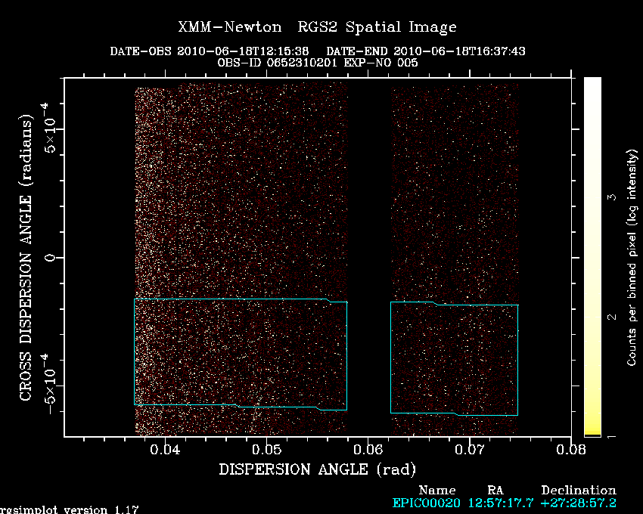Click inside the left cyan source region box
This screenshot has width=643, height=514.
241,355
